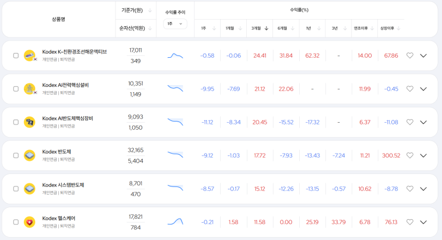Check the Kodex 시스템반도체 checkbox
442x240 pixels.
click(16, 189)
